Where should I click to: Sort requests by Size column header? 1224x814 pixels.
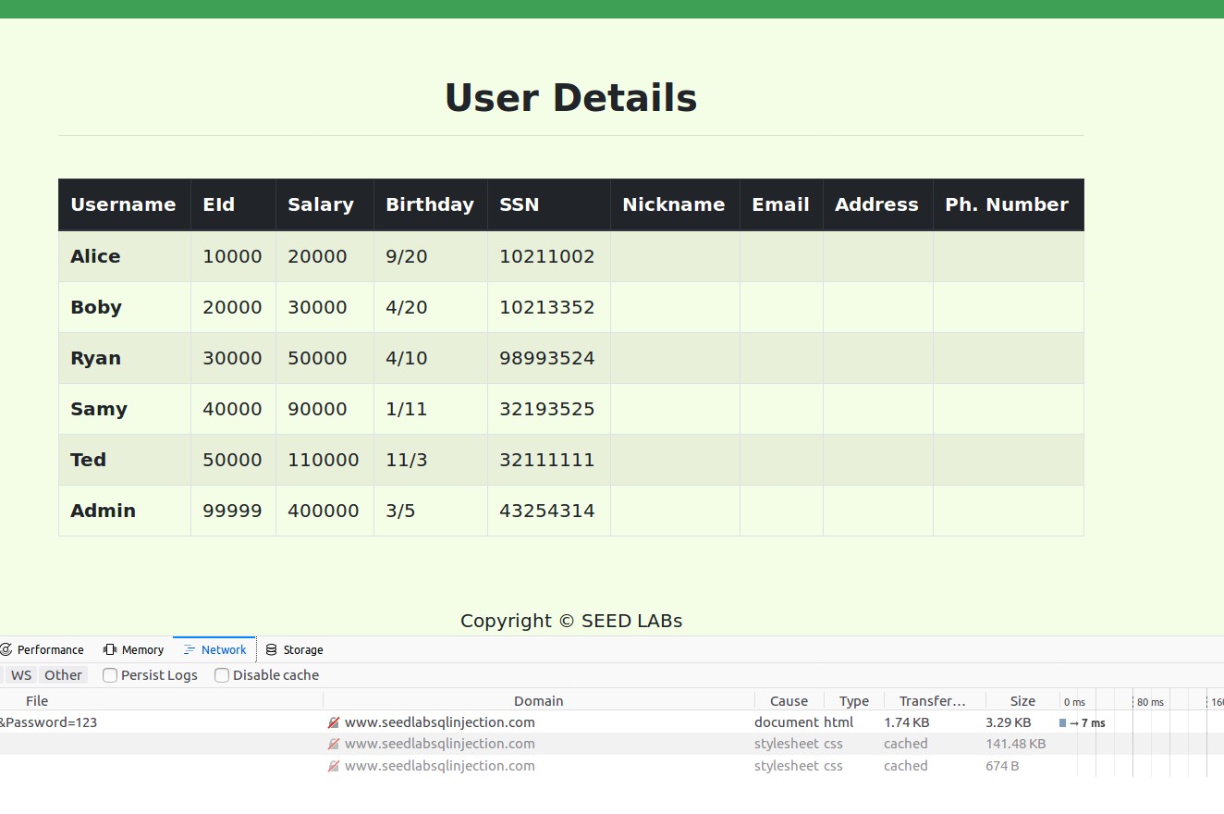coord(1022,701)
